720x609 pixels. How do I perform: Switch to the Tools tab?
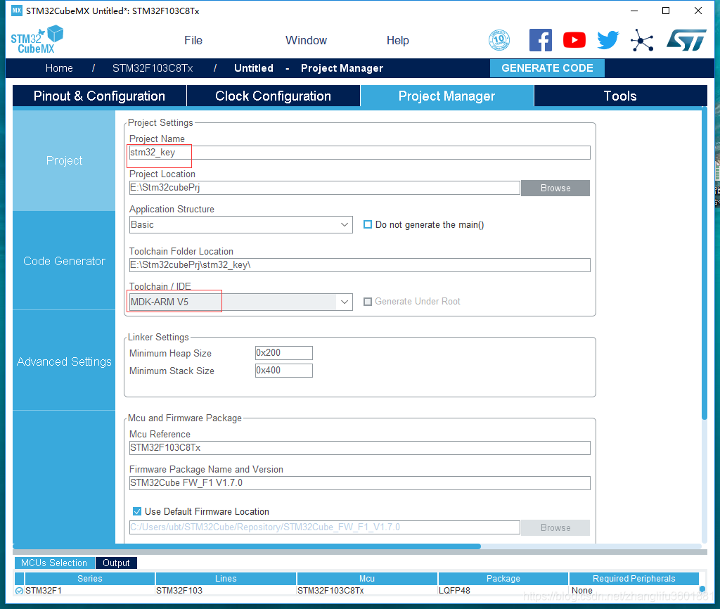point(620,96)
